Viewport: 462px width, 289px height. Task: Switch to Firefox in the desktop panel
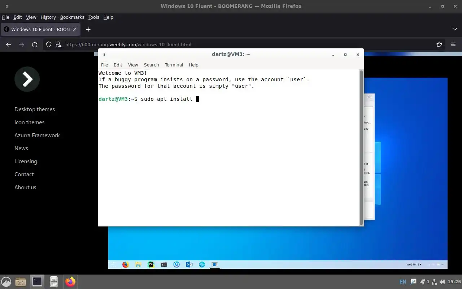click(x=70, y=281)
